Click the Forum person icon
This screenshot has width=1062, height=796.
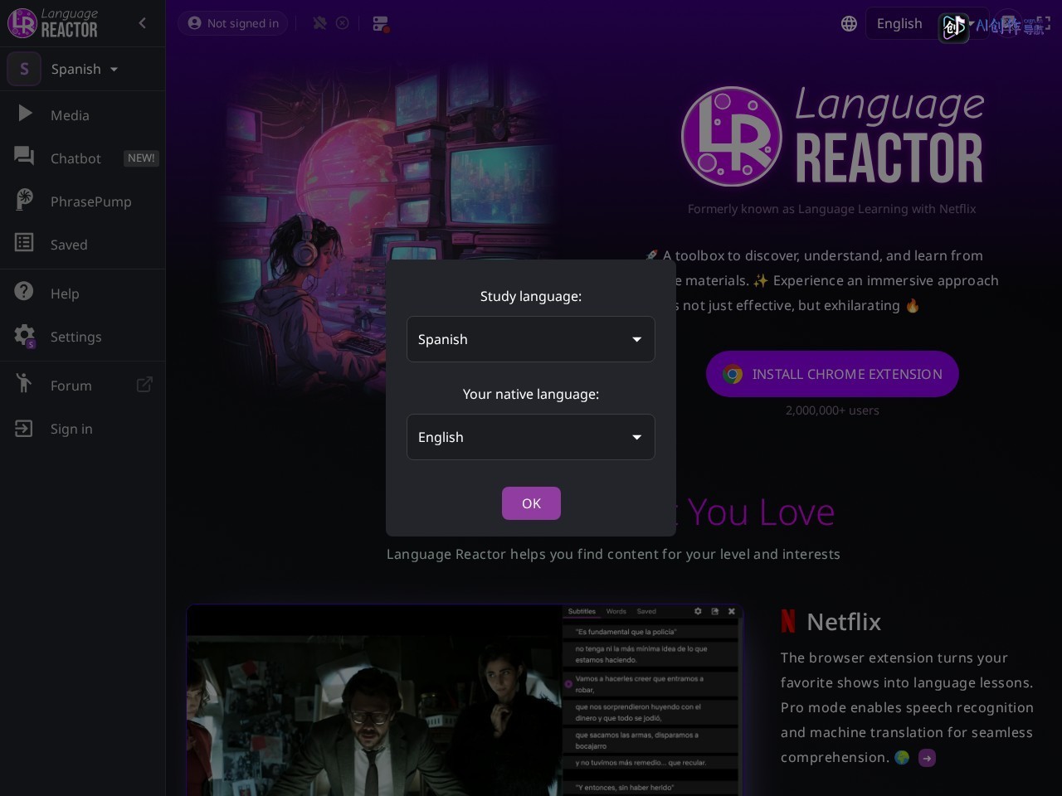pyautogui.click(x=24, y=383)
